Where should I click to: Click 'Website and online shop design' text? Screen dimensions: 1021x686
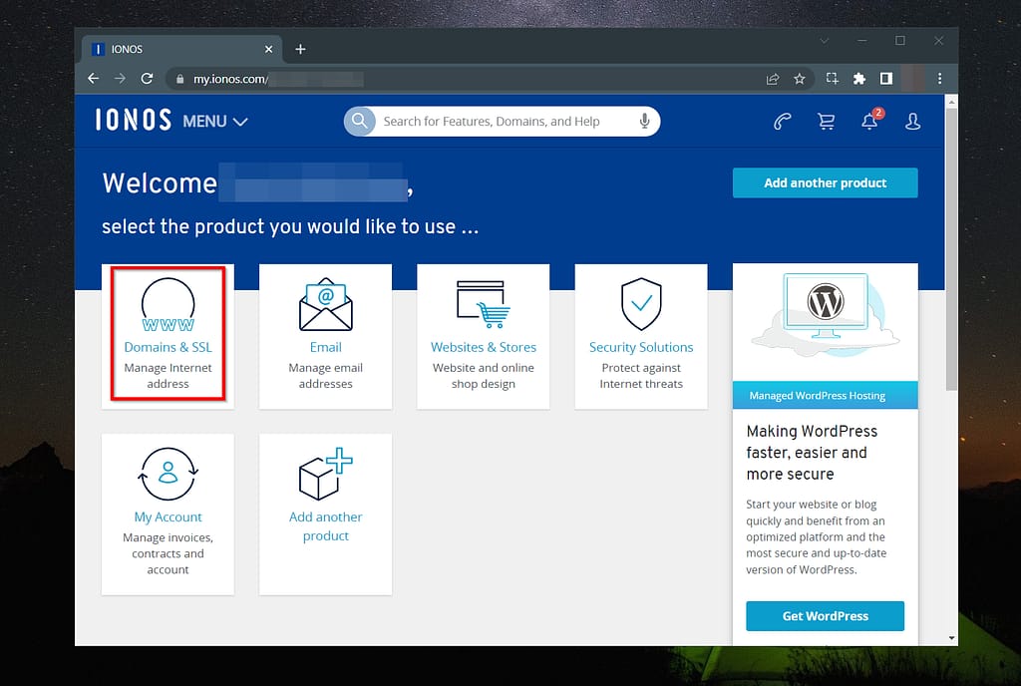pyautogui.click(x=484, y=376)
